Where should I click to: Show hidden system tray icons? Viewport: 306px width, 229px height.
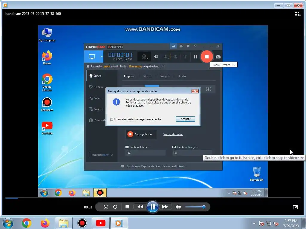tap(254, 223)
